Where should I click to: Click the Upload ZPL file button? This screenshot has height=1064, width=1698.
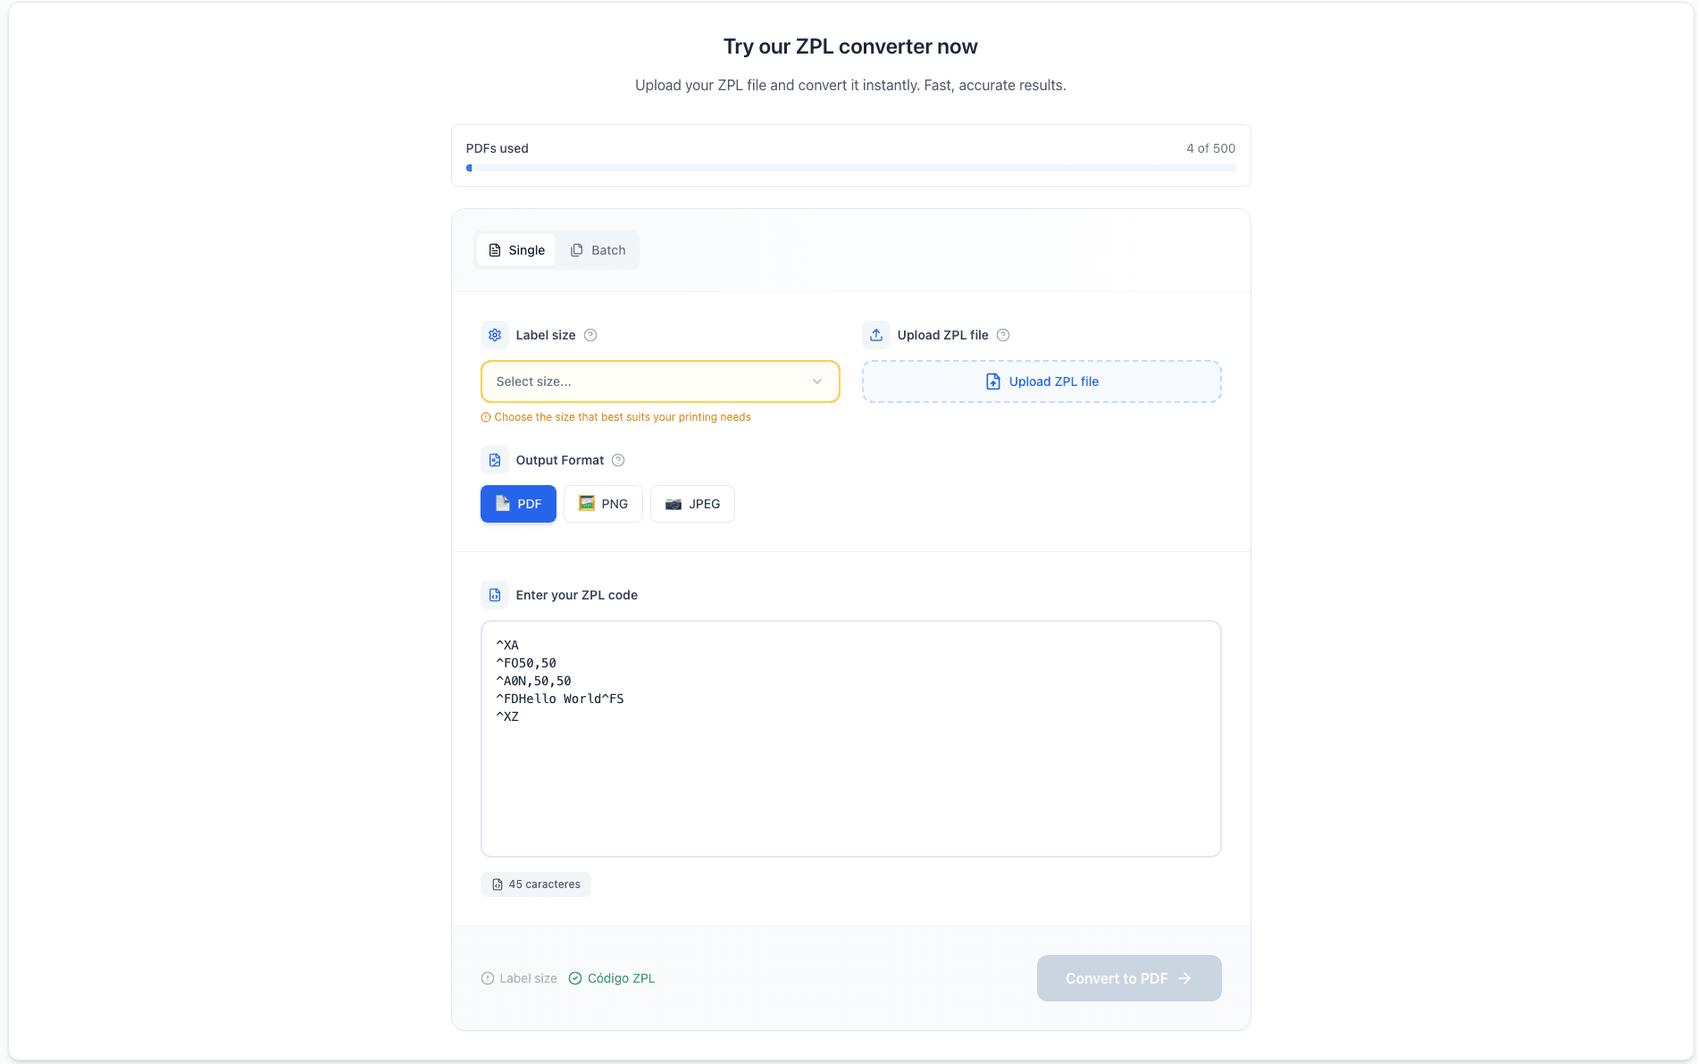pyautogui.click(x=1041, y=381)
